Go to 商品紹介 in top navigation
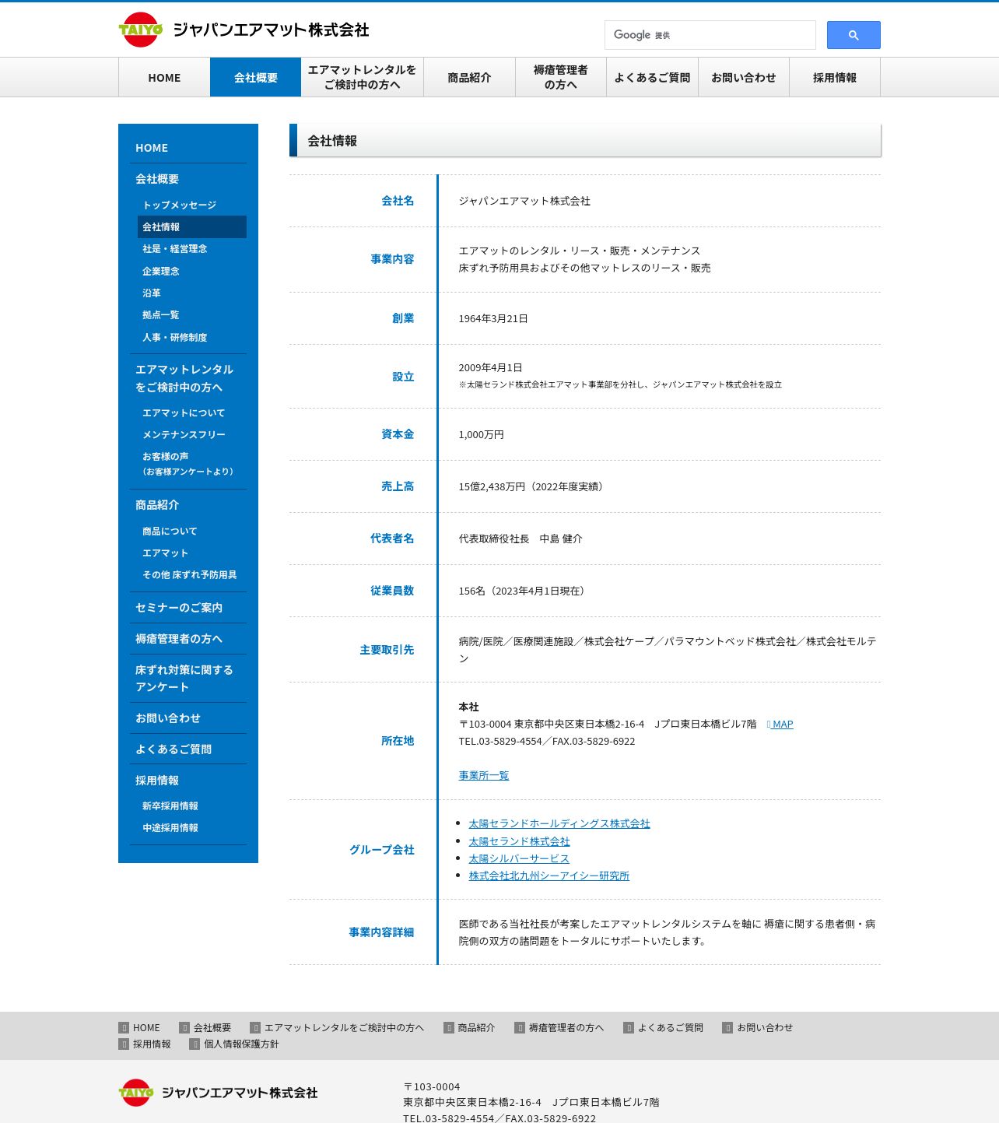 469,78
